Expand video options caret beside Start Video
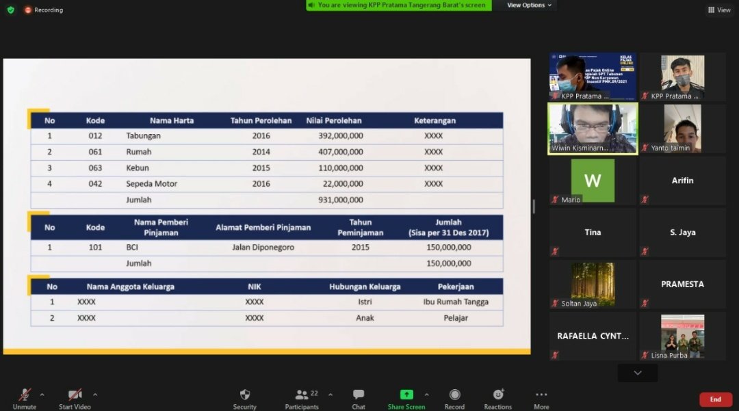Screen dimensions: 739x411 [95, 395]
